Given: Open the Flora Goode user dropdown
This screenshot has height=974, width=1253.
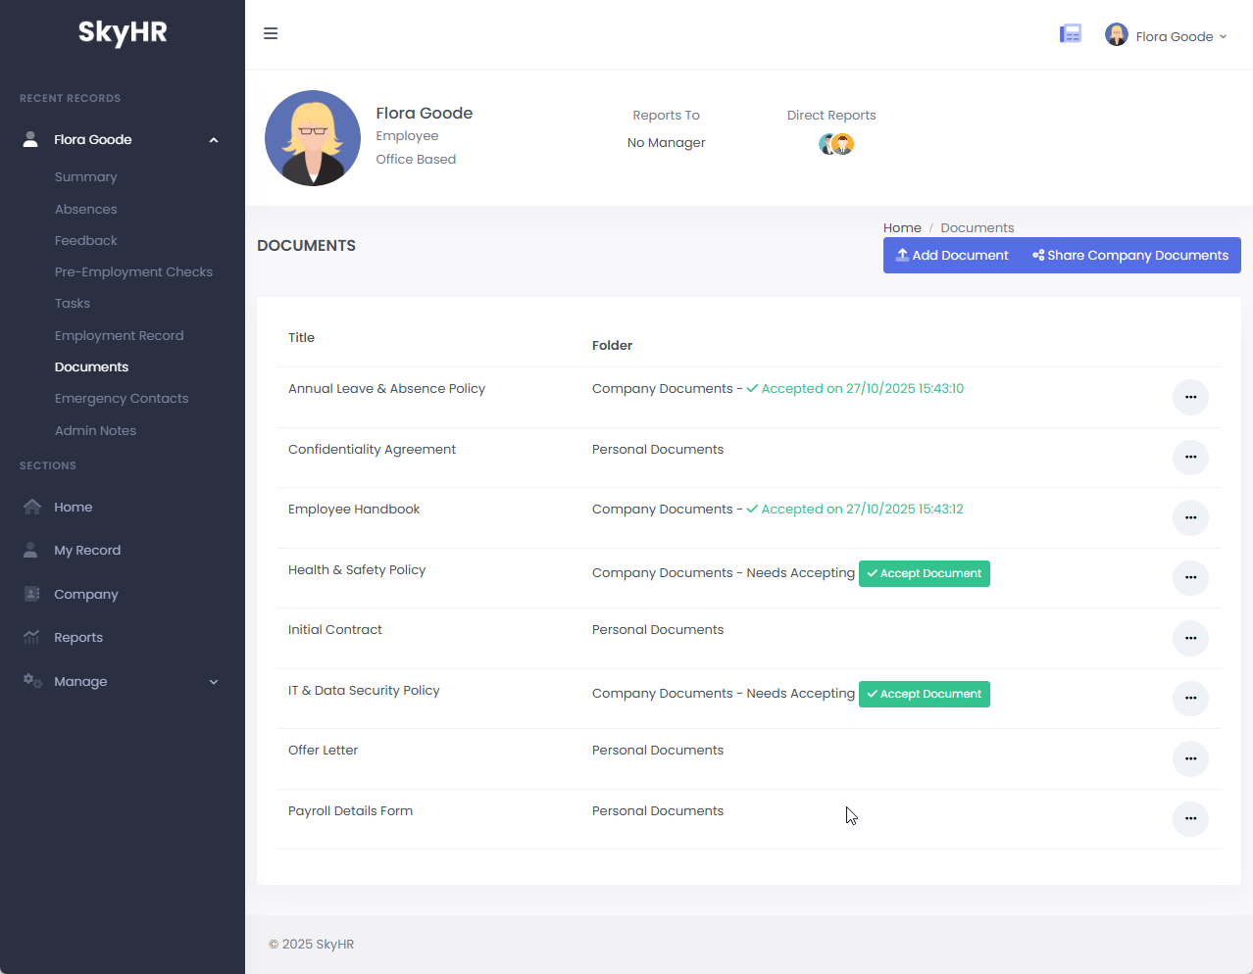Looking at the screenshot, I should [x=1167, y=36].
